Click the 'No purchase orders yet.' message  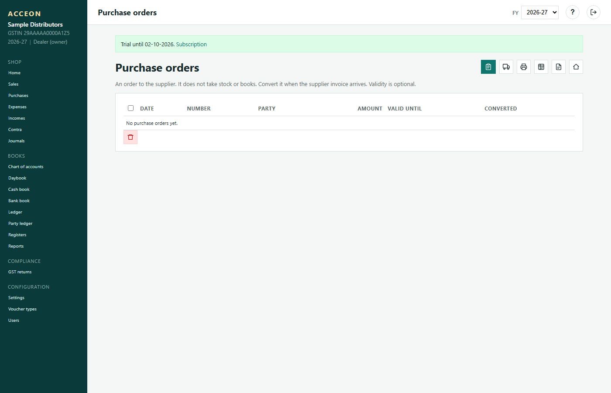pyautogui.click(x=152, y=123)
